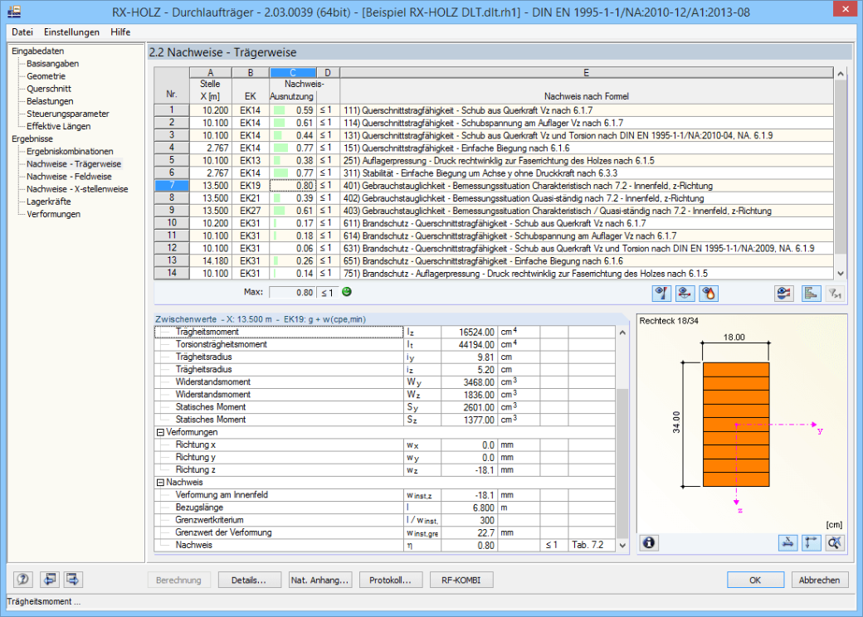Open the Hilfe menu
This screenshot has height=617, width=863.
tap(120, 32)
